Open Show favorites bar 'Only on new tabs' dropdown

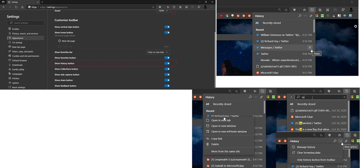[158, 52]
